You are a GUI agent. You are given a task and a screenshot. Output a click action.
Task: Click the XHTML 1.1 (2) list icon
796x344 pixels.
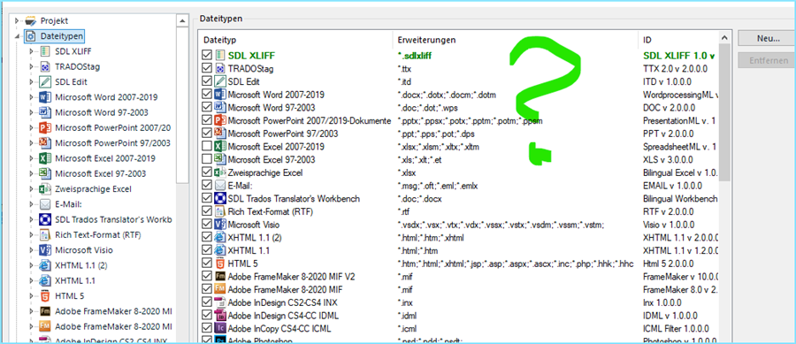pyautogui.click(x=220, y=238)
